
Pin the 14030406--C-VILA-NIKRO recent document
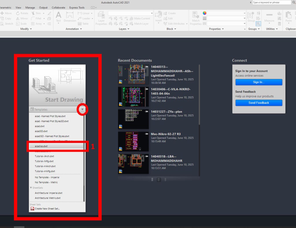[147, 89]
